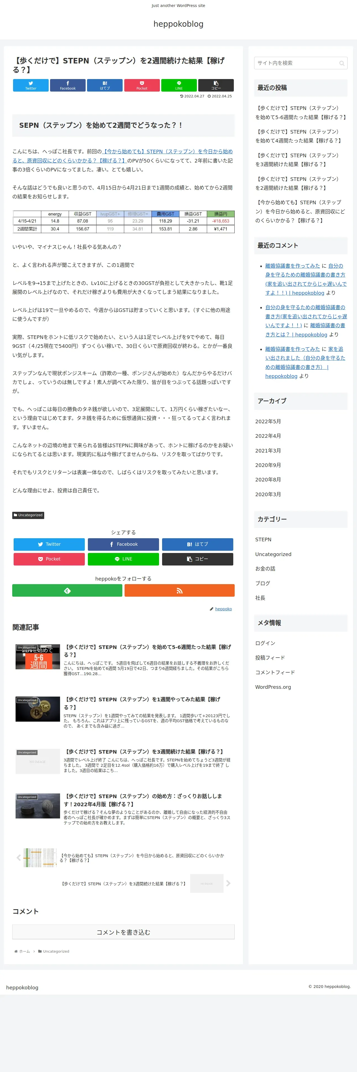Focus the サイト内を検索 search field

(301, 63)
